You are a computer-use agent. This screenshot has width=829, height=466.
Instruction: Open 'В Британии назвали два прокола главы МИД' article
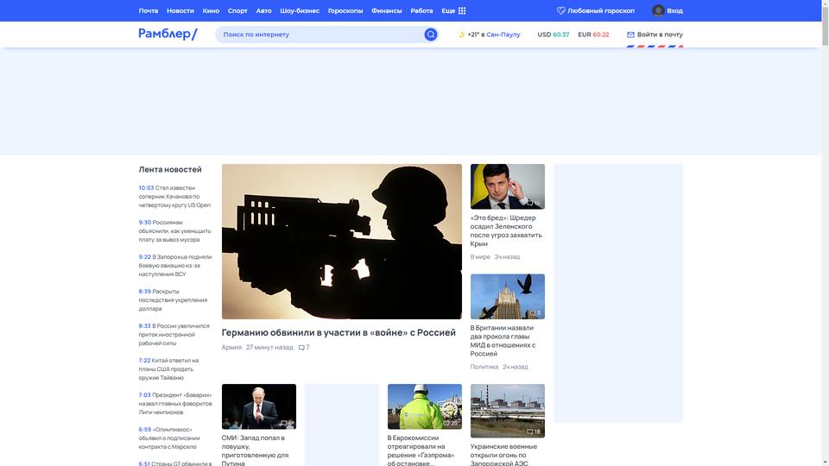tap(503, 341)
